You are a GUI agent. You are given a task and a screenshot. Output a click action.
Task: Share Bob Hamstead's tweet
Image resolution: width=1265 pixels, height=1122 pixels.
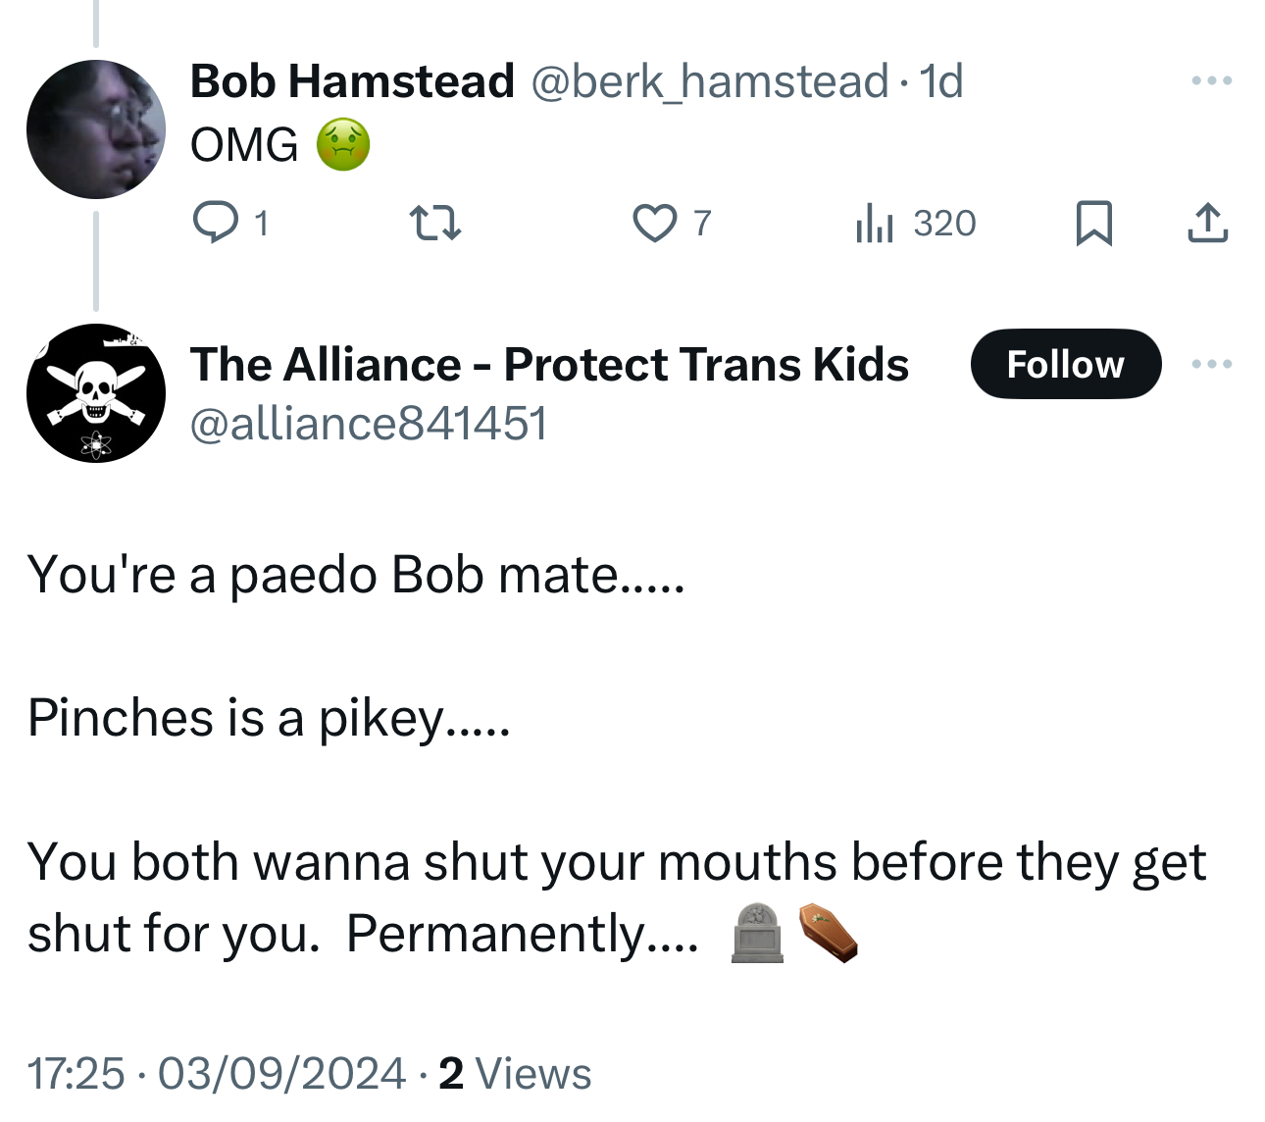click(x=1207, y=223)
